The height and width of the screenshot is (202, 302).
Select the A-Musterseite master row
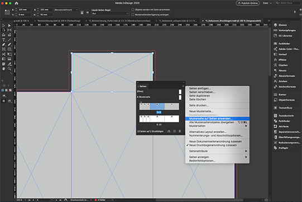pos(159,97)
